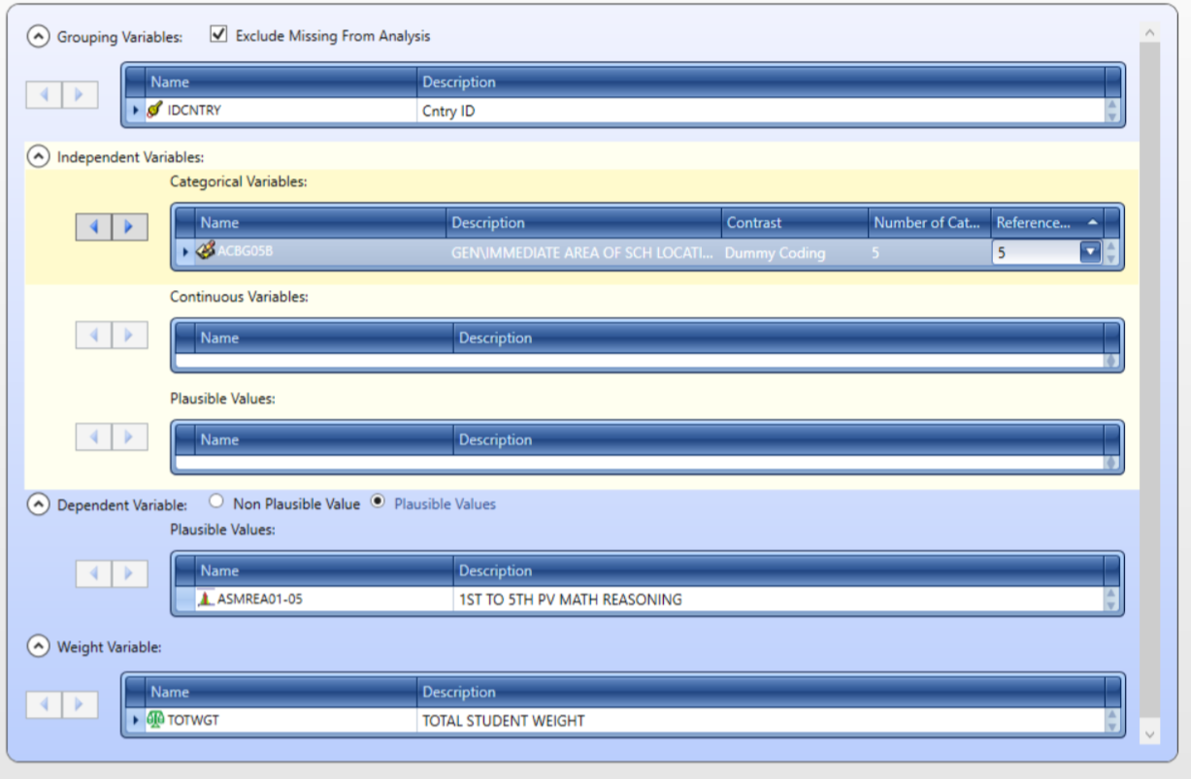Collapse the Weight Variable section
This screenshot has height=779, width=1191.
click(38, 646)
